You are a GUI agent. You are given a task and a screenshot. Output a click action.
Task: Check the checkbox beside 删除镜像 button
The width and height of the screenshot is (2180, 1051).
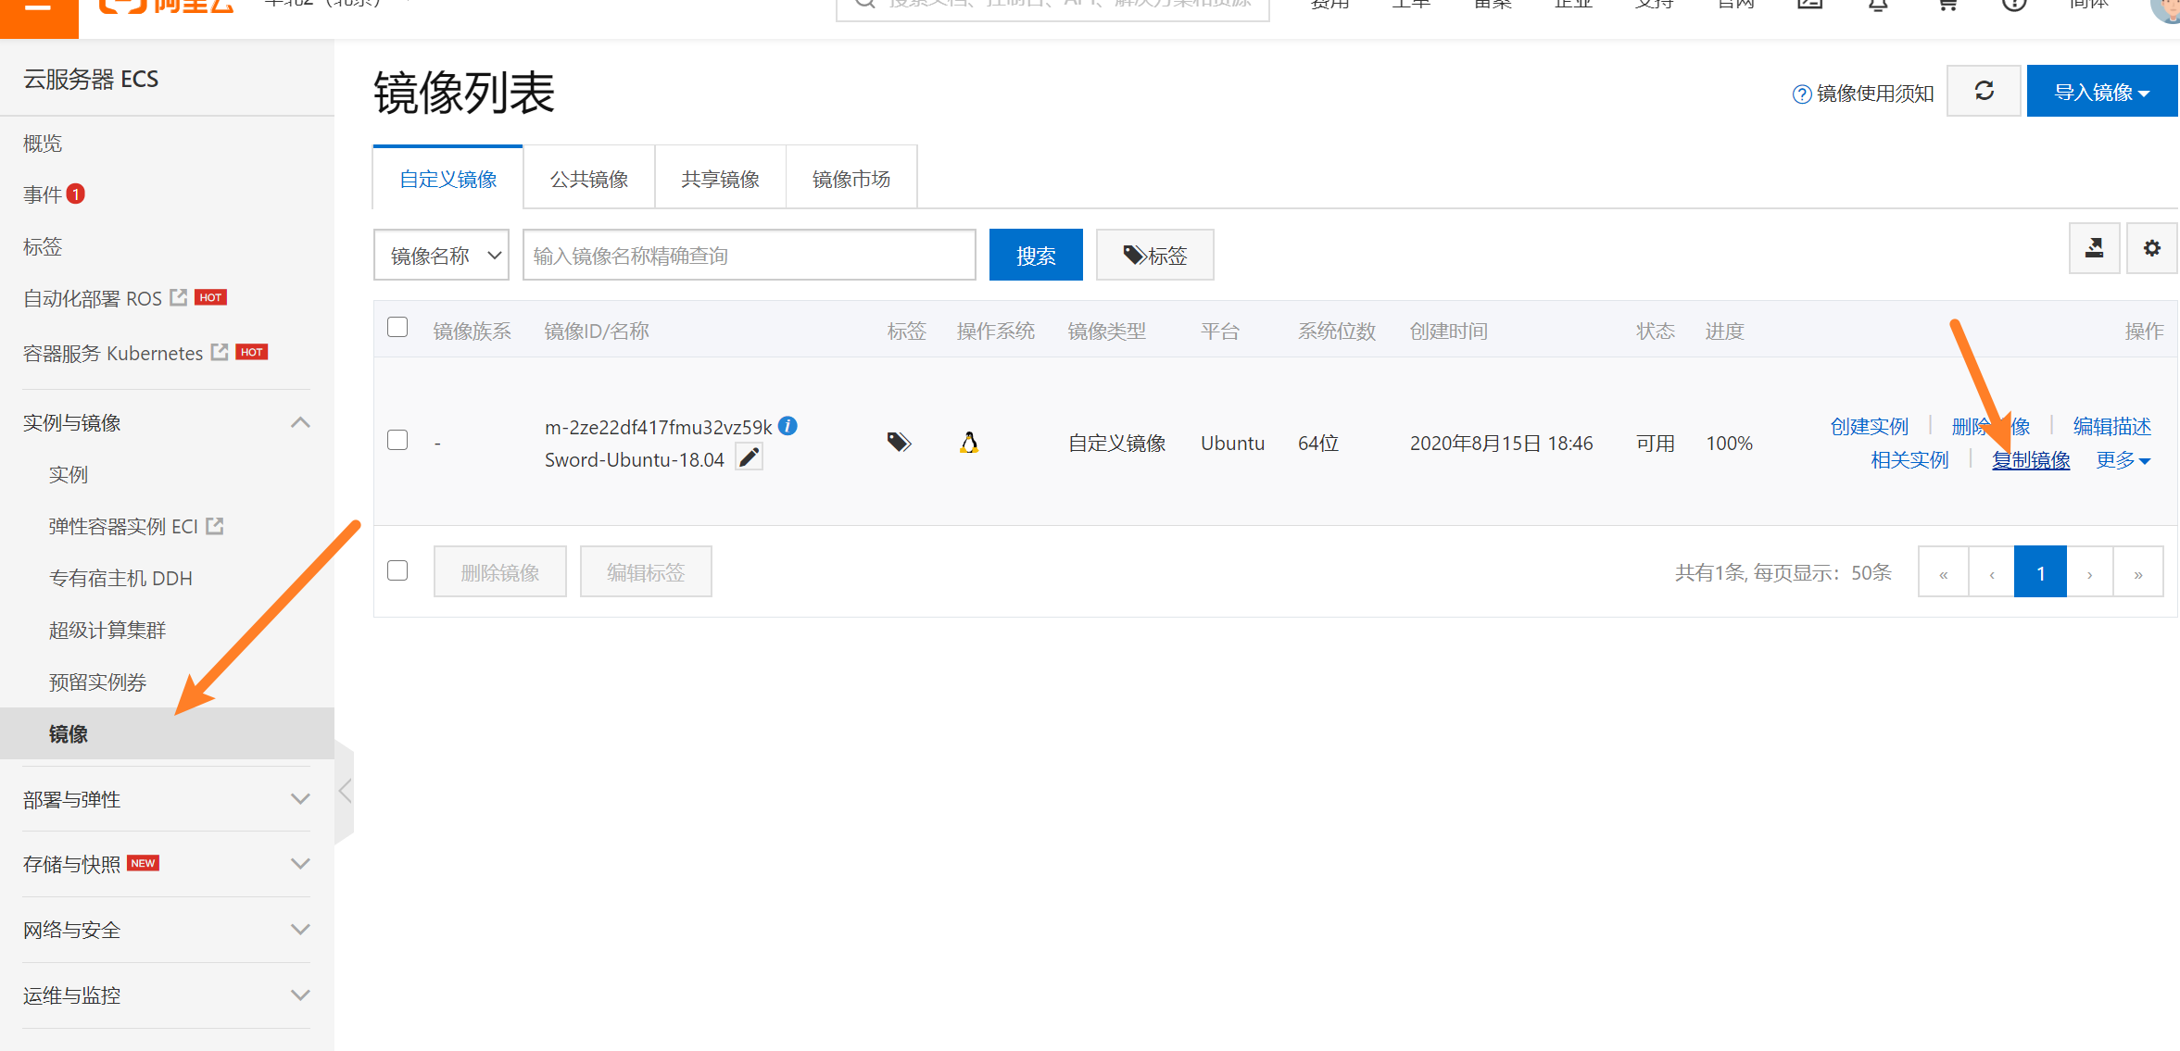[397, 570]
